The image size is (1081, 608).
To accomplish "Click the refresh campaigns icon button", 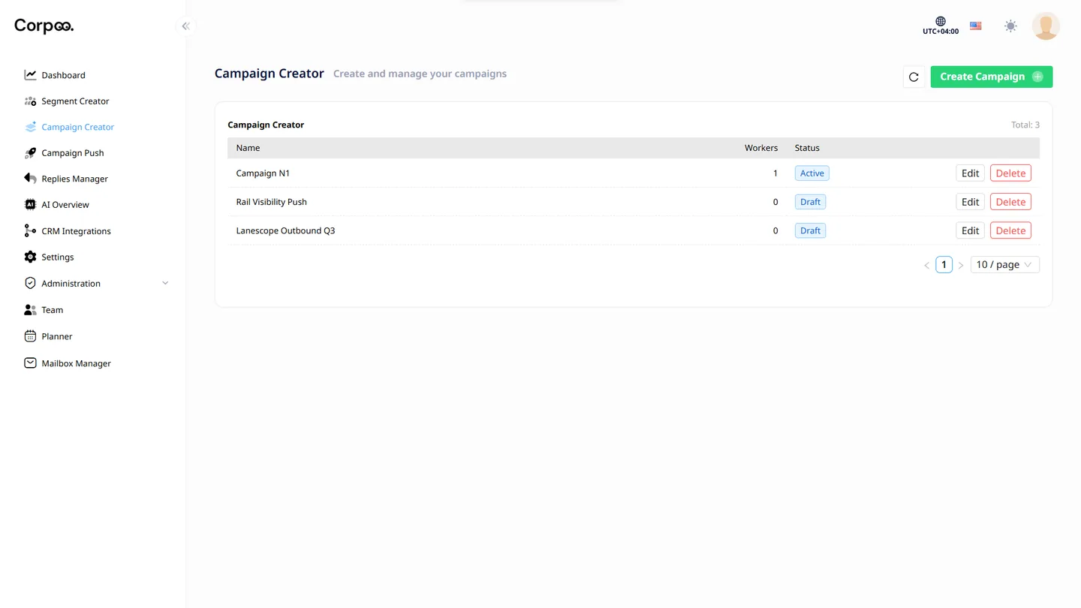I will point(914,77).
